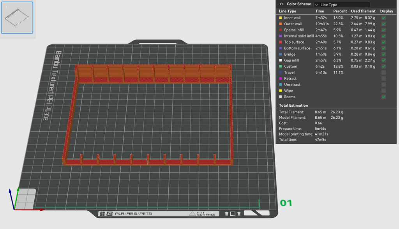This screenshot has width=399, height=229.
Task: Click the Internal solid infill label
Action: click(299, 36)
